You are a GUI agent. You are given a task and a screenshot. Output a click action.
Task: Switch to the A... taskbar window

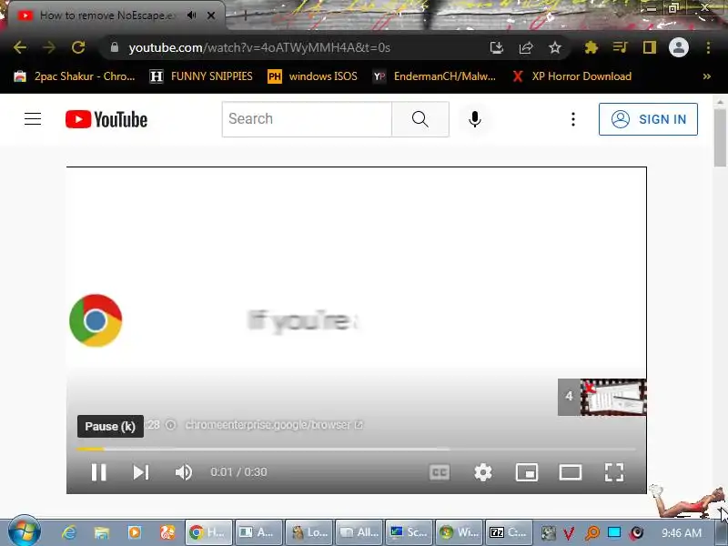click(x=258, y=532)
